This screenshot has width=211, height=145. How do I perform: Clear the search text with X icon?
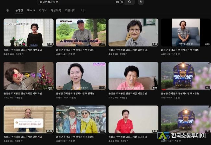[122, 2]
